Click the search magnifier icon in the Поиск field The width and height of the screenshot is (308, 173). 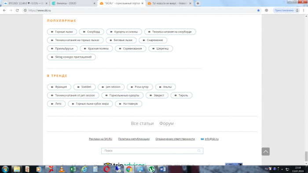[199, 151]
